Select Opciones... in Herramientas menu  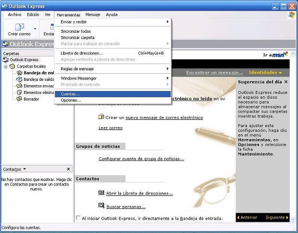click(112, 100)
